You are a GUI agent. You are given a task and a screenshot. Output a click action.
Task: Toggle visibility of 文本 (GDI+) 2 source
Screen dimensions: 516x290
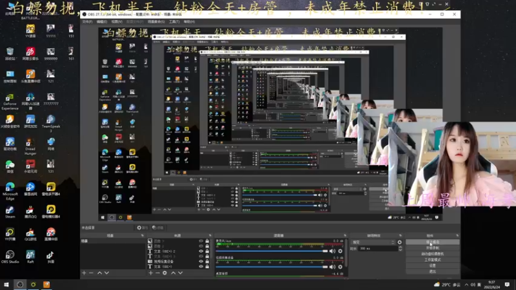(201, 251)
